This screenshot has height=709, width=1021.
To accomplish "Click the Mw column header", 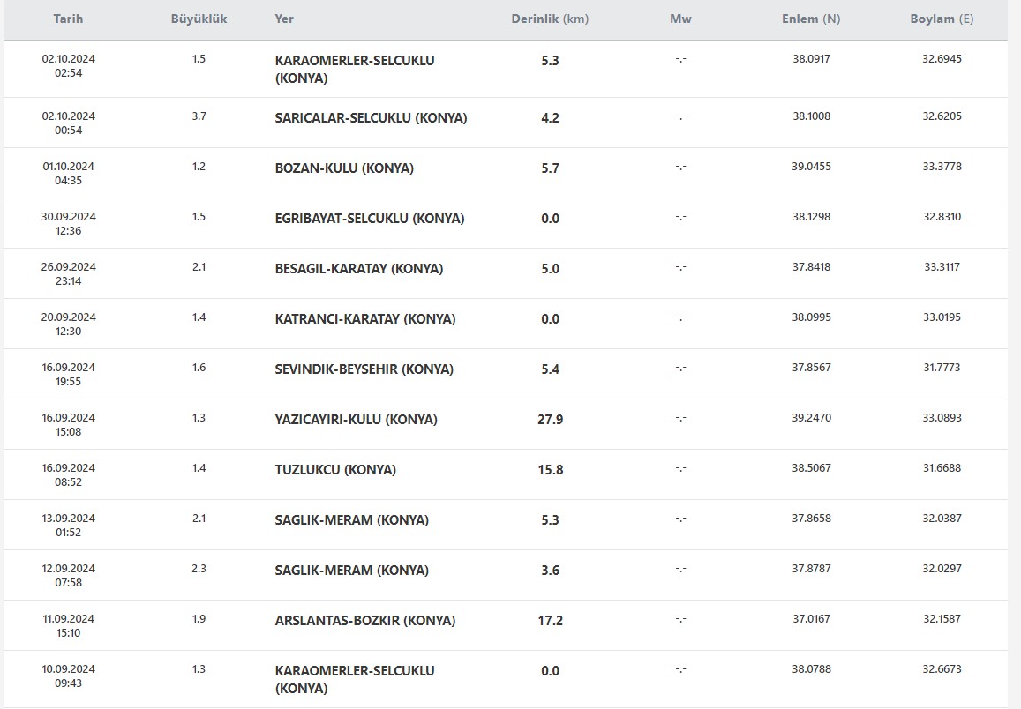I will 680,19.
